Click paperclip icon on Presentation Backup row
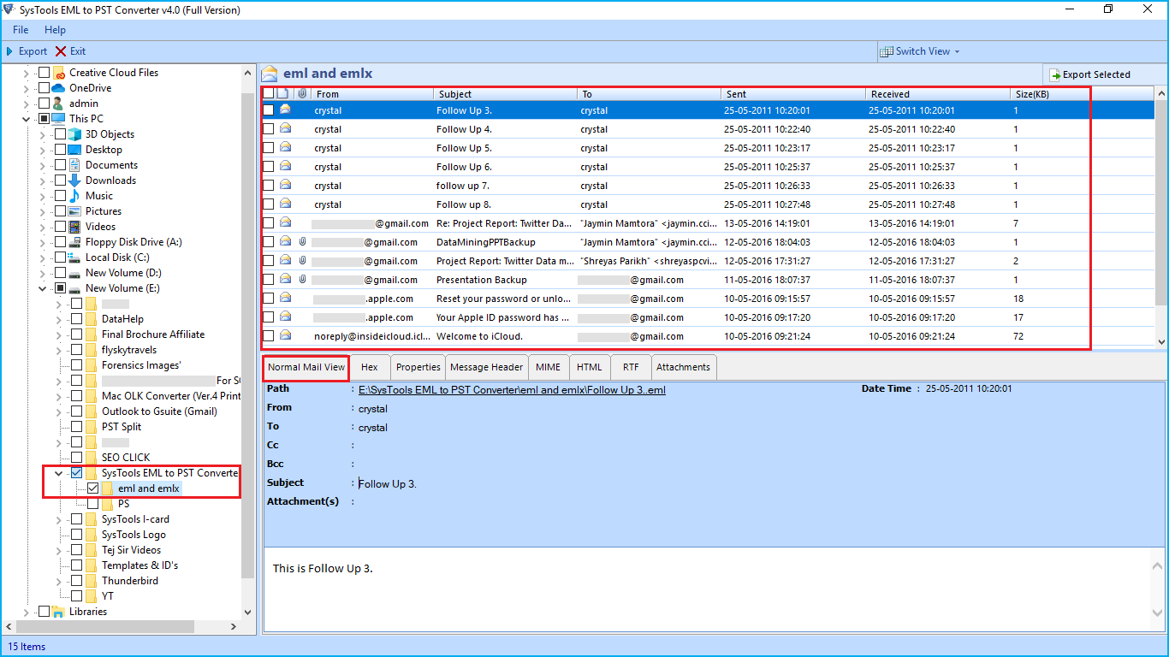 point(302,280)
